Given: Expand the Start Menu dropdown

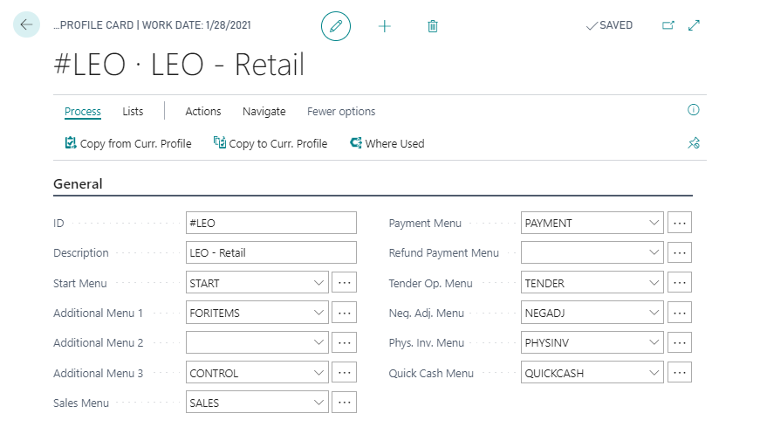Looking at the screenshot, I should [x=318, y=283].
